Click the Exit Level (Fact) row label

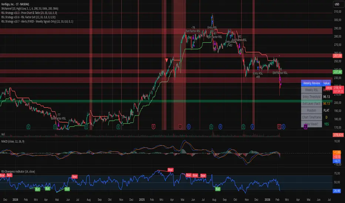pyautogui.click(x=312, y=104)
